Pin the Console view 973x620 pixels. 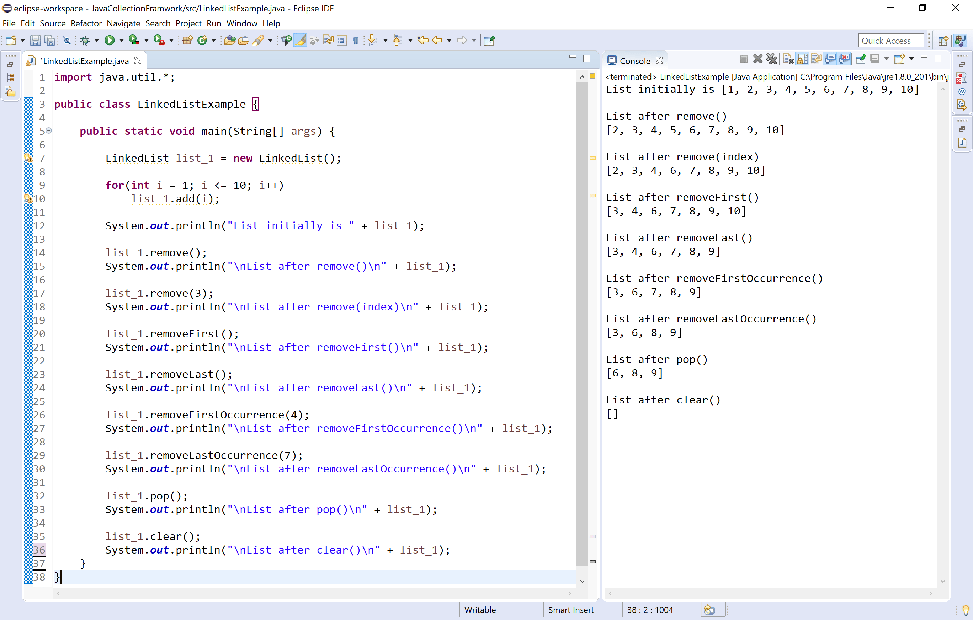[x=860, y=59]
